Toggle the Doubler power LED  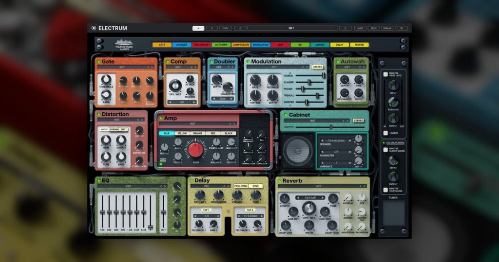point(211,62)
